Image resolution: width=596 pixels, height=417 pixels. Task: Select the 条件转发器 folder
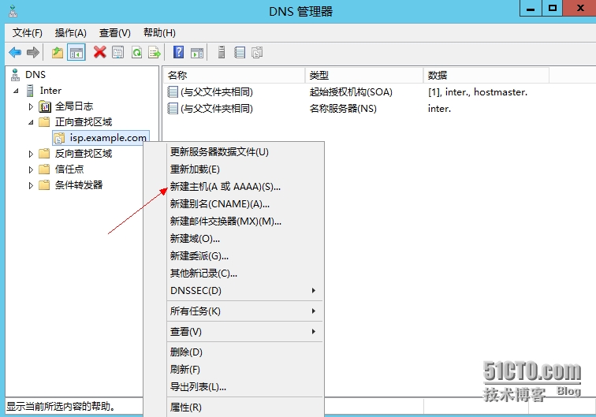[x=79, y=185]
